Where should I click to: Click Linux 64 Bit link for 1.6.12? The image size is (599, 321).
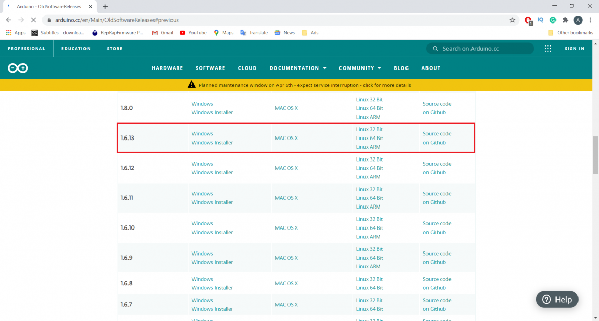click(370, 168)
